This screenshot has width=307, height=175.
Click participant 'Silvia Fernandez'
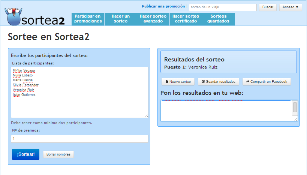pyautogui.click(x=25, y=85)
